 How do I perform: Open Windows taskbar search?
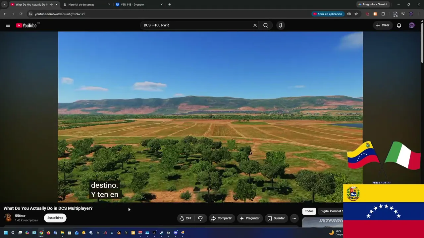click(x=13, y=233)
